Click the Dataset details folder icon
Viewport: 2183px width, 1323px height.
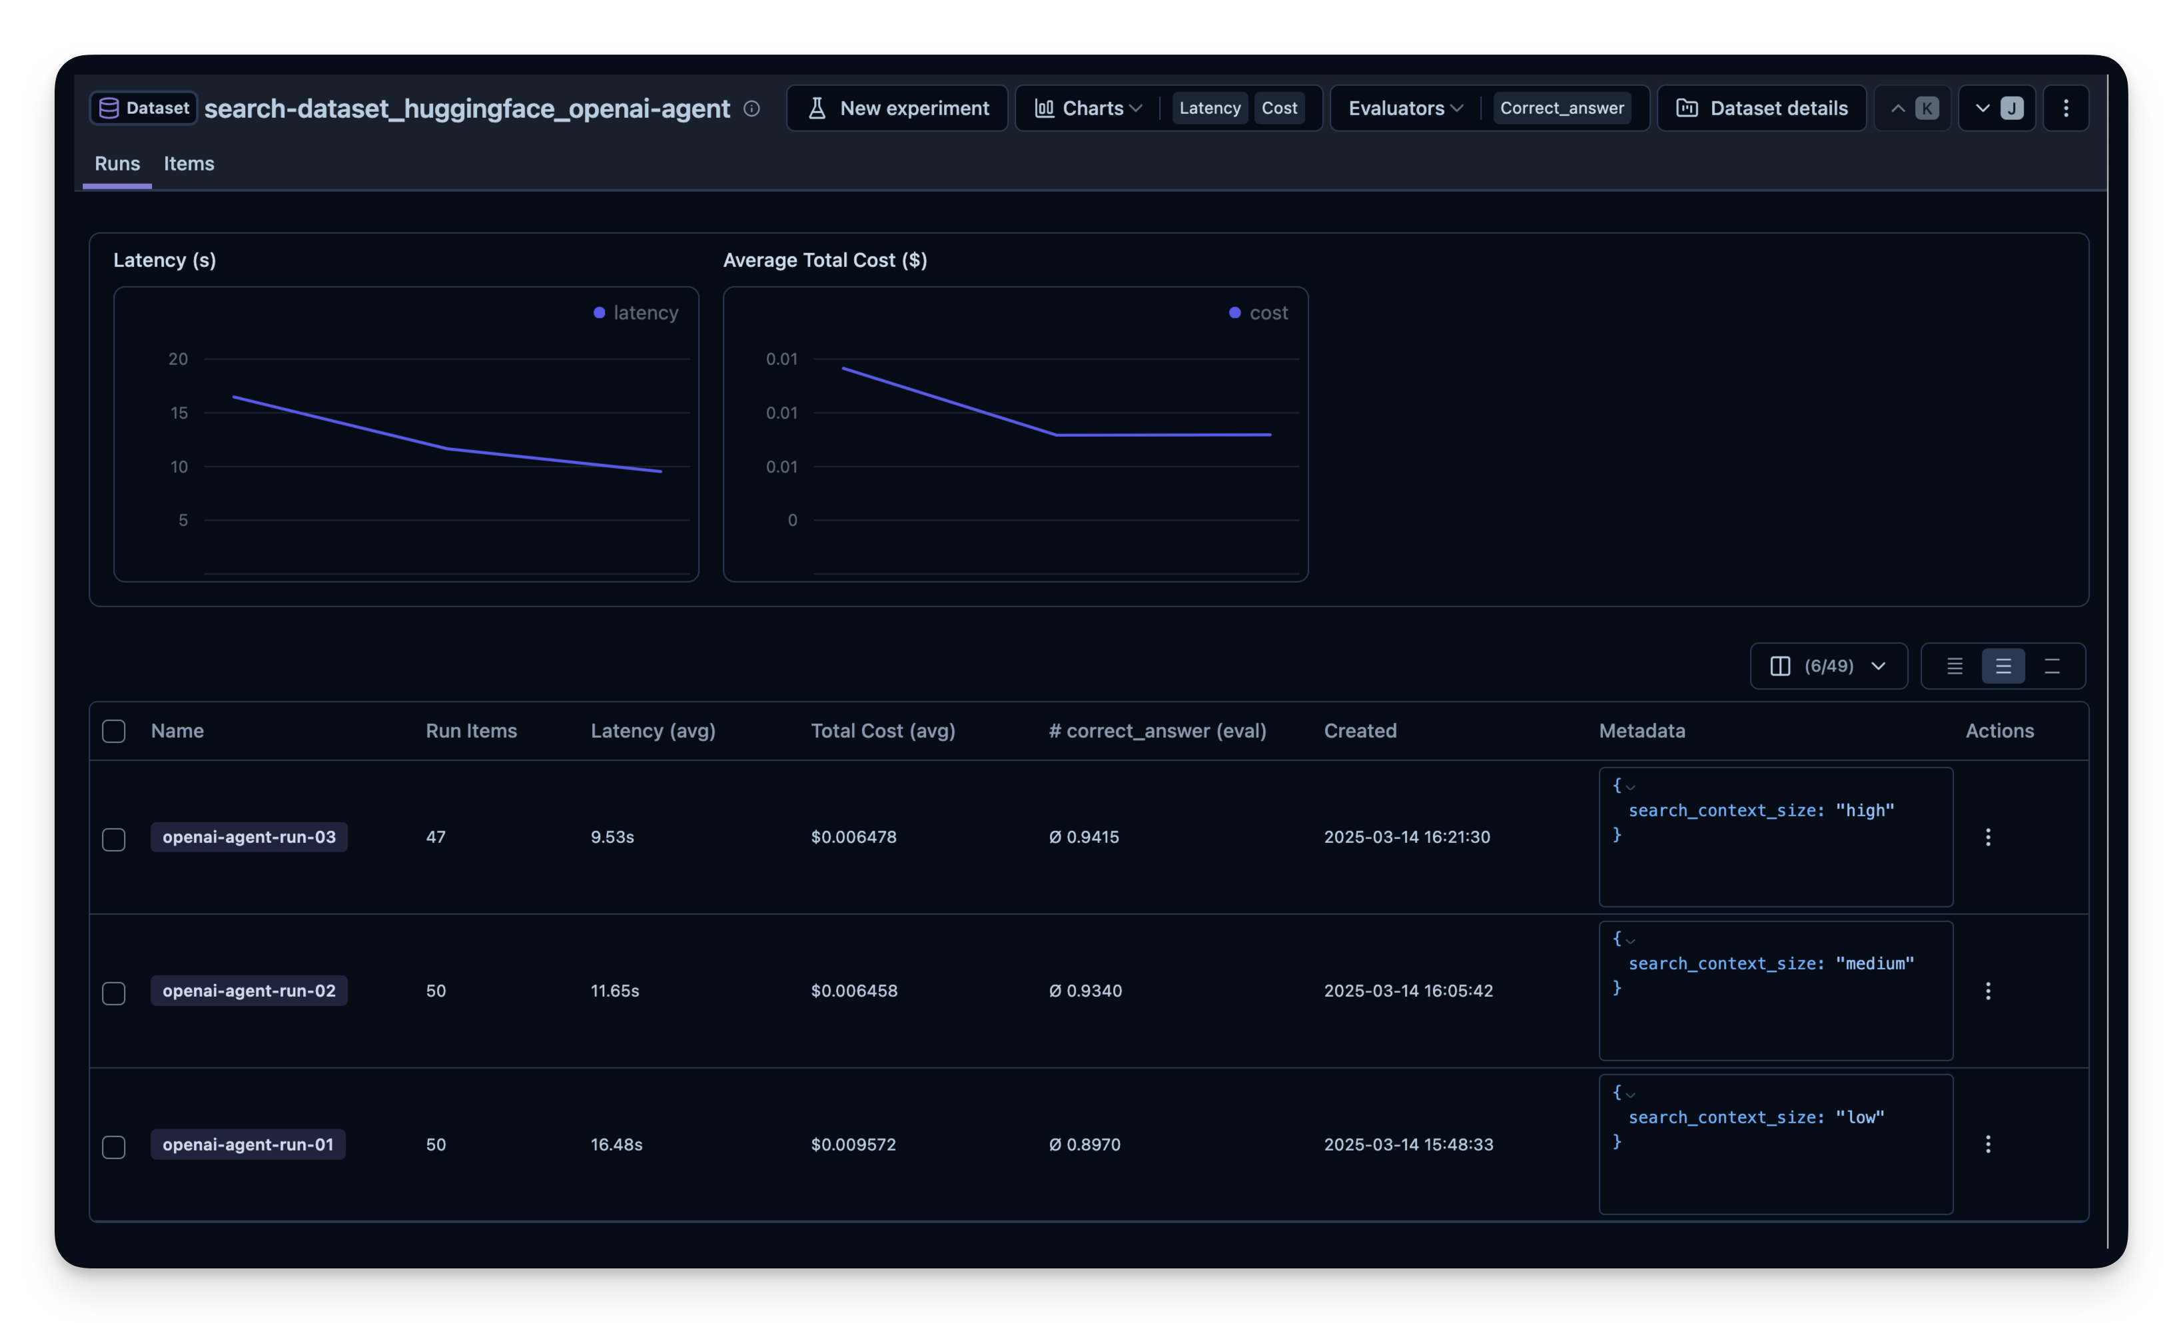coord(1687,107)
